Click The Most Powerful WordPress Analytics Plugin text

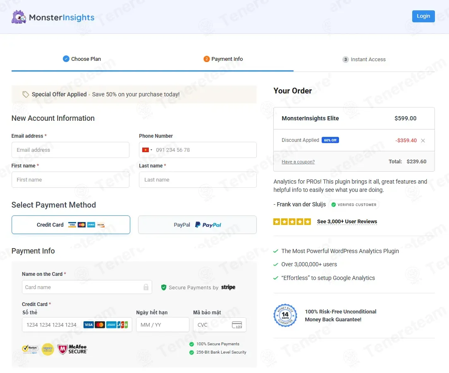tap(340, 251)
